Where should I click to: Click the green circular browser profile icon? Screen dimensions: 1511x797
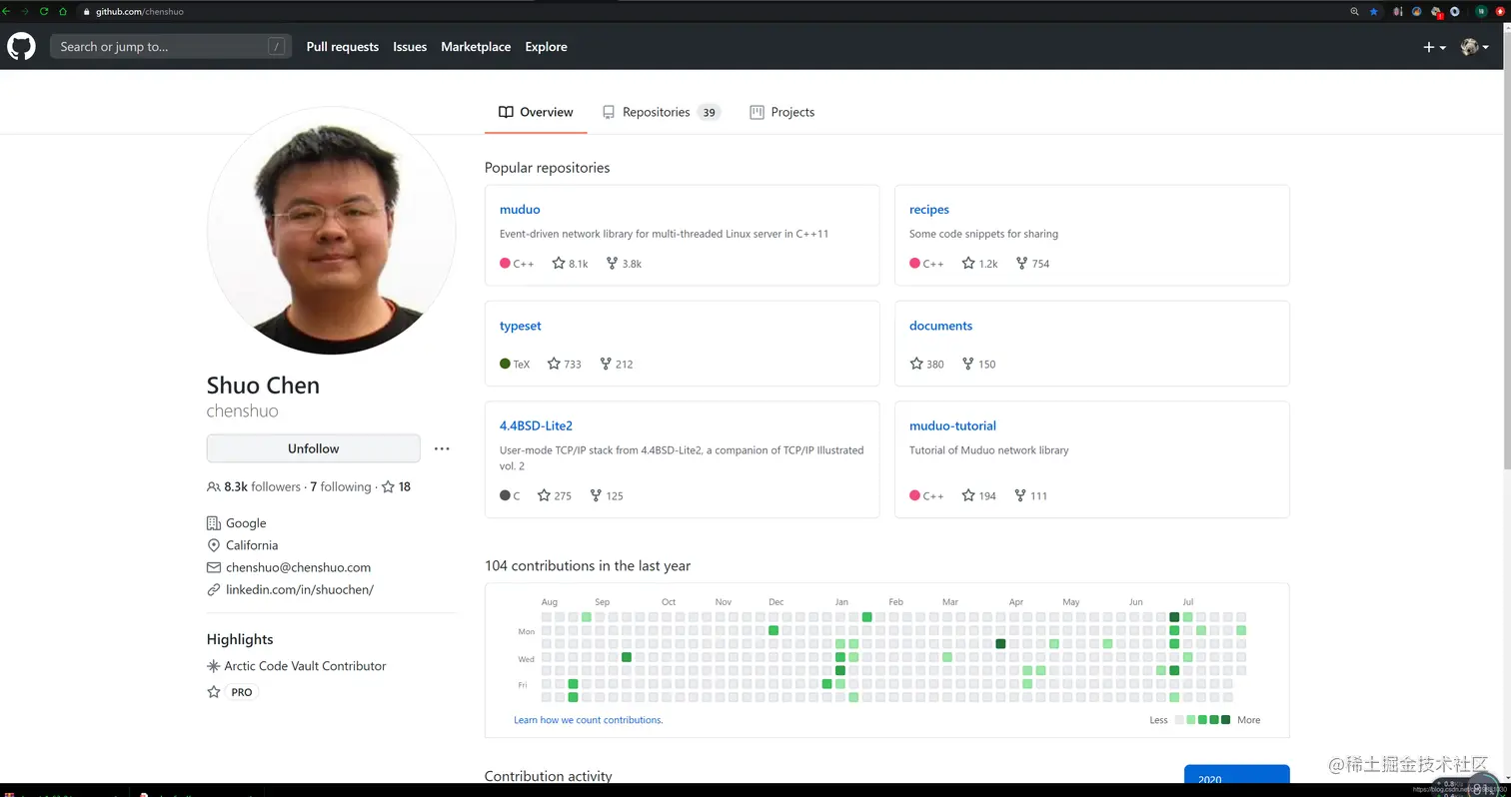point(1482,11)
